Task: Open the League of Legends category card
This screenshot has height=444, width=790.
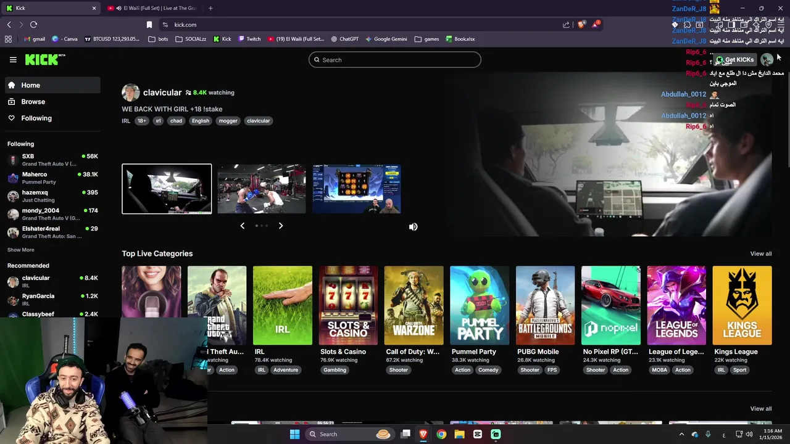Action: 676,305
